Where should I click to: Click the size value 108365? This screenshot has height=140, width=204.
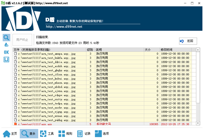[x=154, y=124]
